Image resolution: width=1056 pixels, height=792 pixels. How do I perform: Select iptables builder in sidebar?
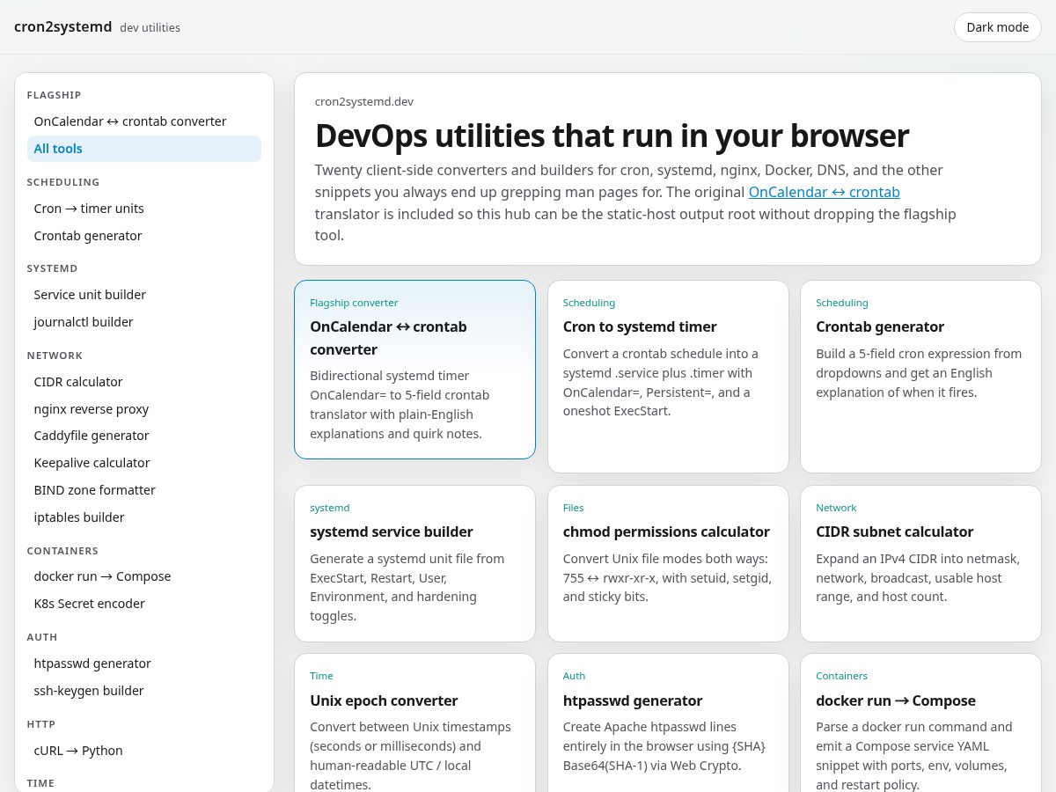144,517
